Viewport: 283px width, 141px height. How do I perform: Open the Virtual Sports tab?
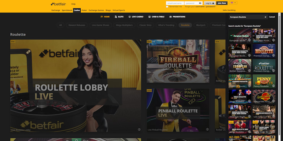tap(119, 10)
